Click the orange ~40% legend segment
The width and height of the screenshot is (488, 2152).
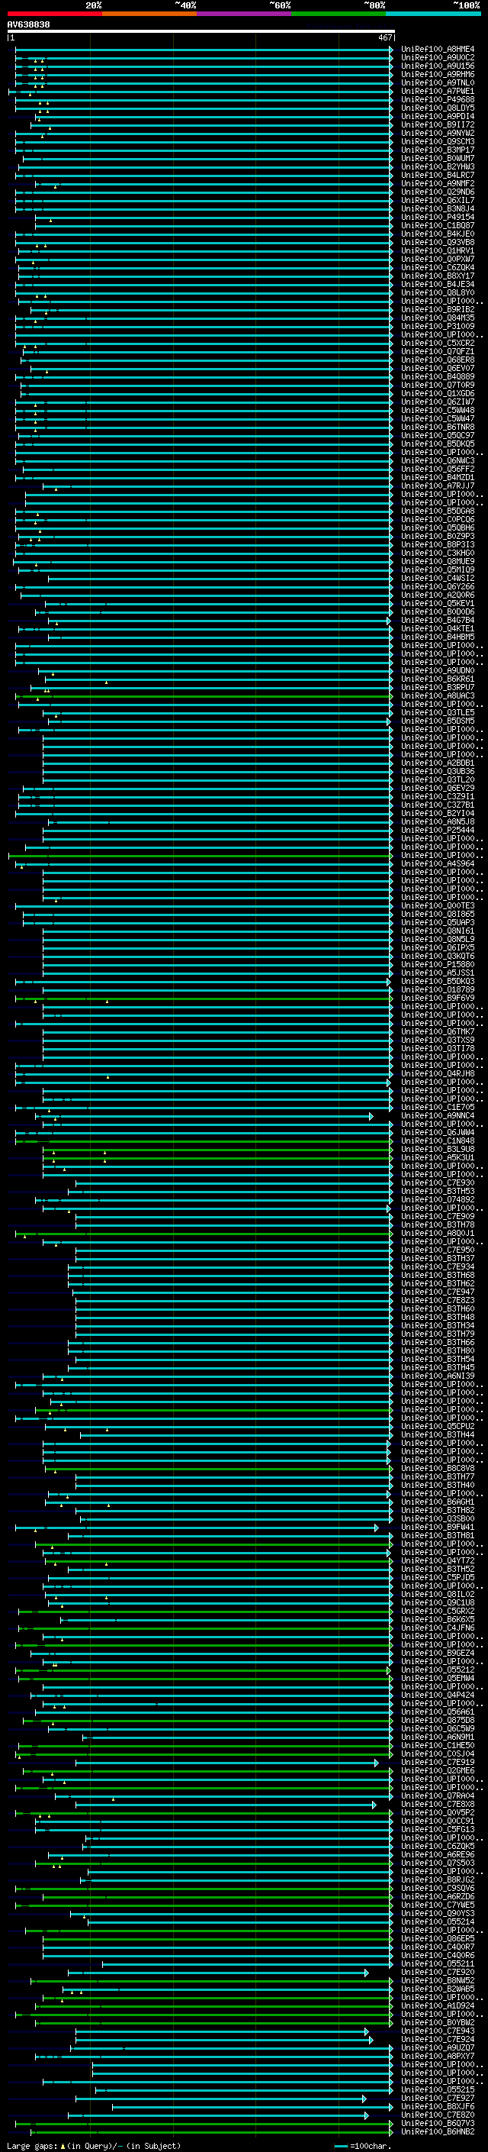[x=149, y=14]
